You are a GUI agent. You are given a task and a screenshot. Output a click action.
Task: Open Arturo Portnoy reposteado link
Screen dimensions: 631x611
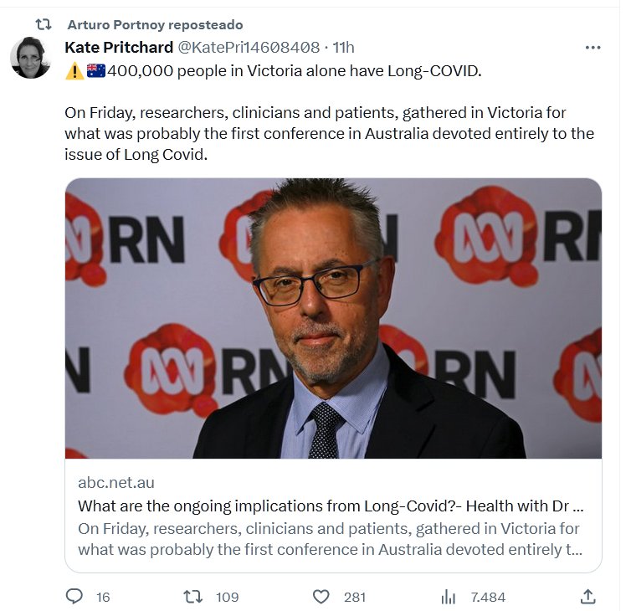155,24
